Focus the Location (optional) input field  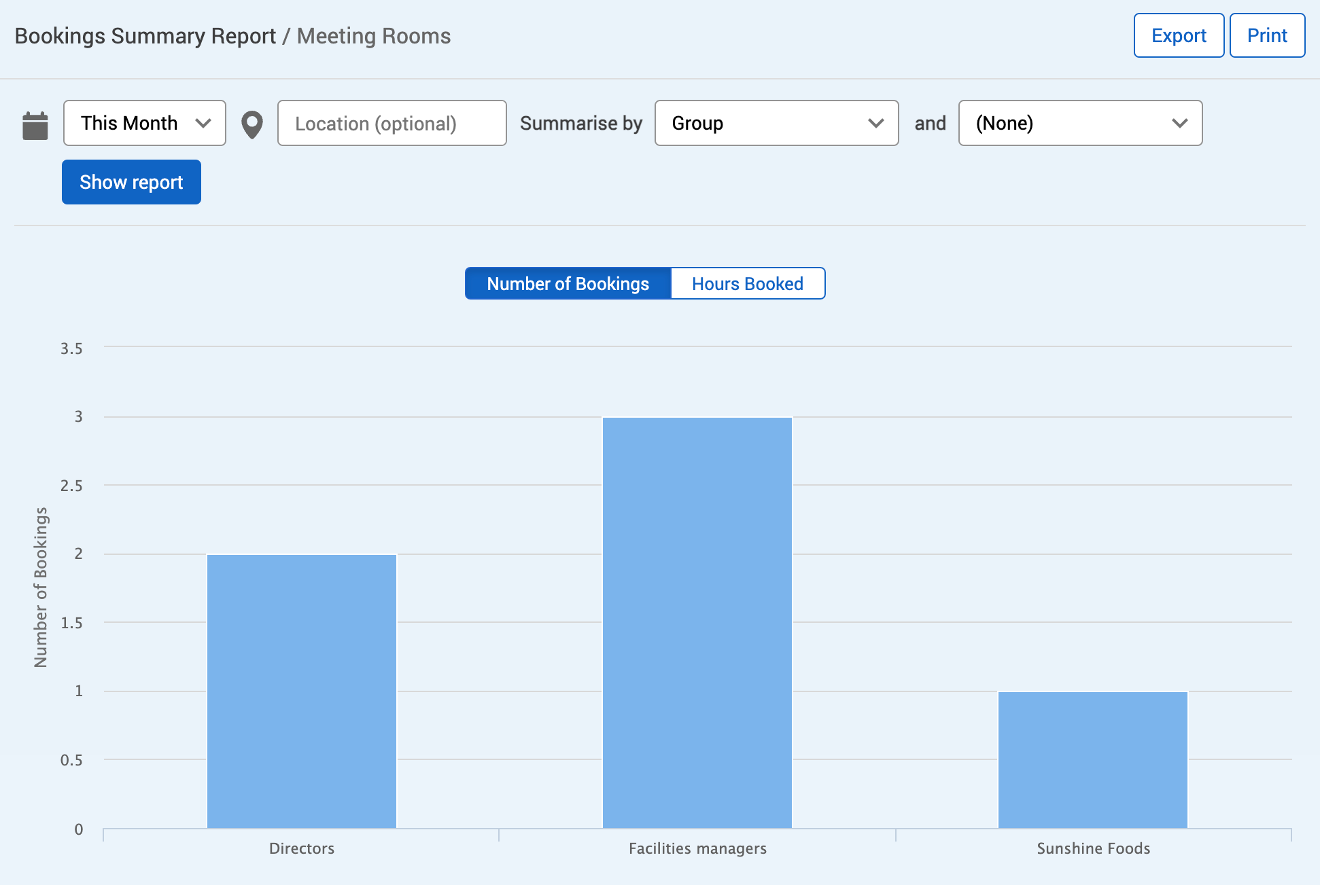(392, 124)
